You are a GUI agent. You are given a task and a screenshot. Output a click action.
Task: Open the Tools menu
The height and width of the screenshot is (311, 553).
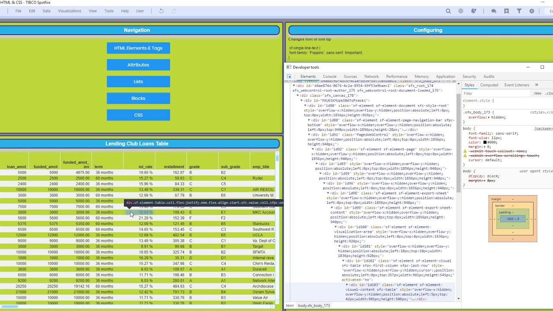pyautogui.click(x=109, y=11)
